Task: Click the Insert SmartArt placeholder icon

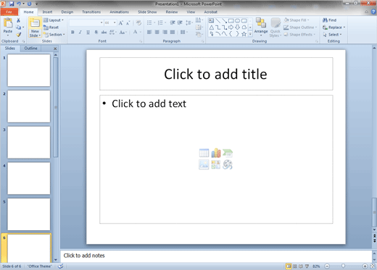Action: pyautogui.click(x=228, y=153)
